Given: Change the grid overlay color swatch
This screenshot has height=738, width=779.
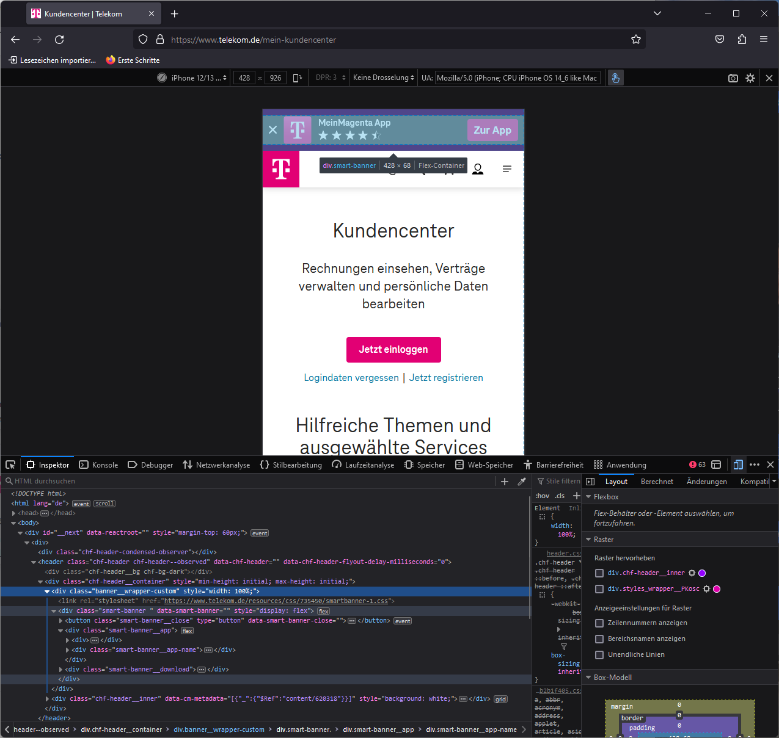Looking at the screenshot, I should pyautogui.click(x=702, y=573).
